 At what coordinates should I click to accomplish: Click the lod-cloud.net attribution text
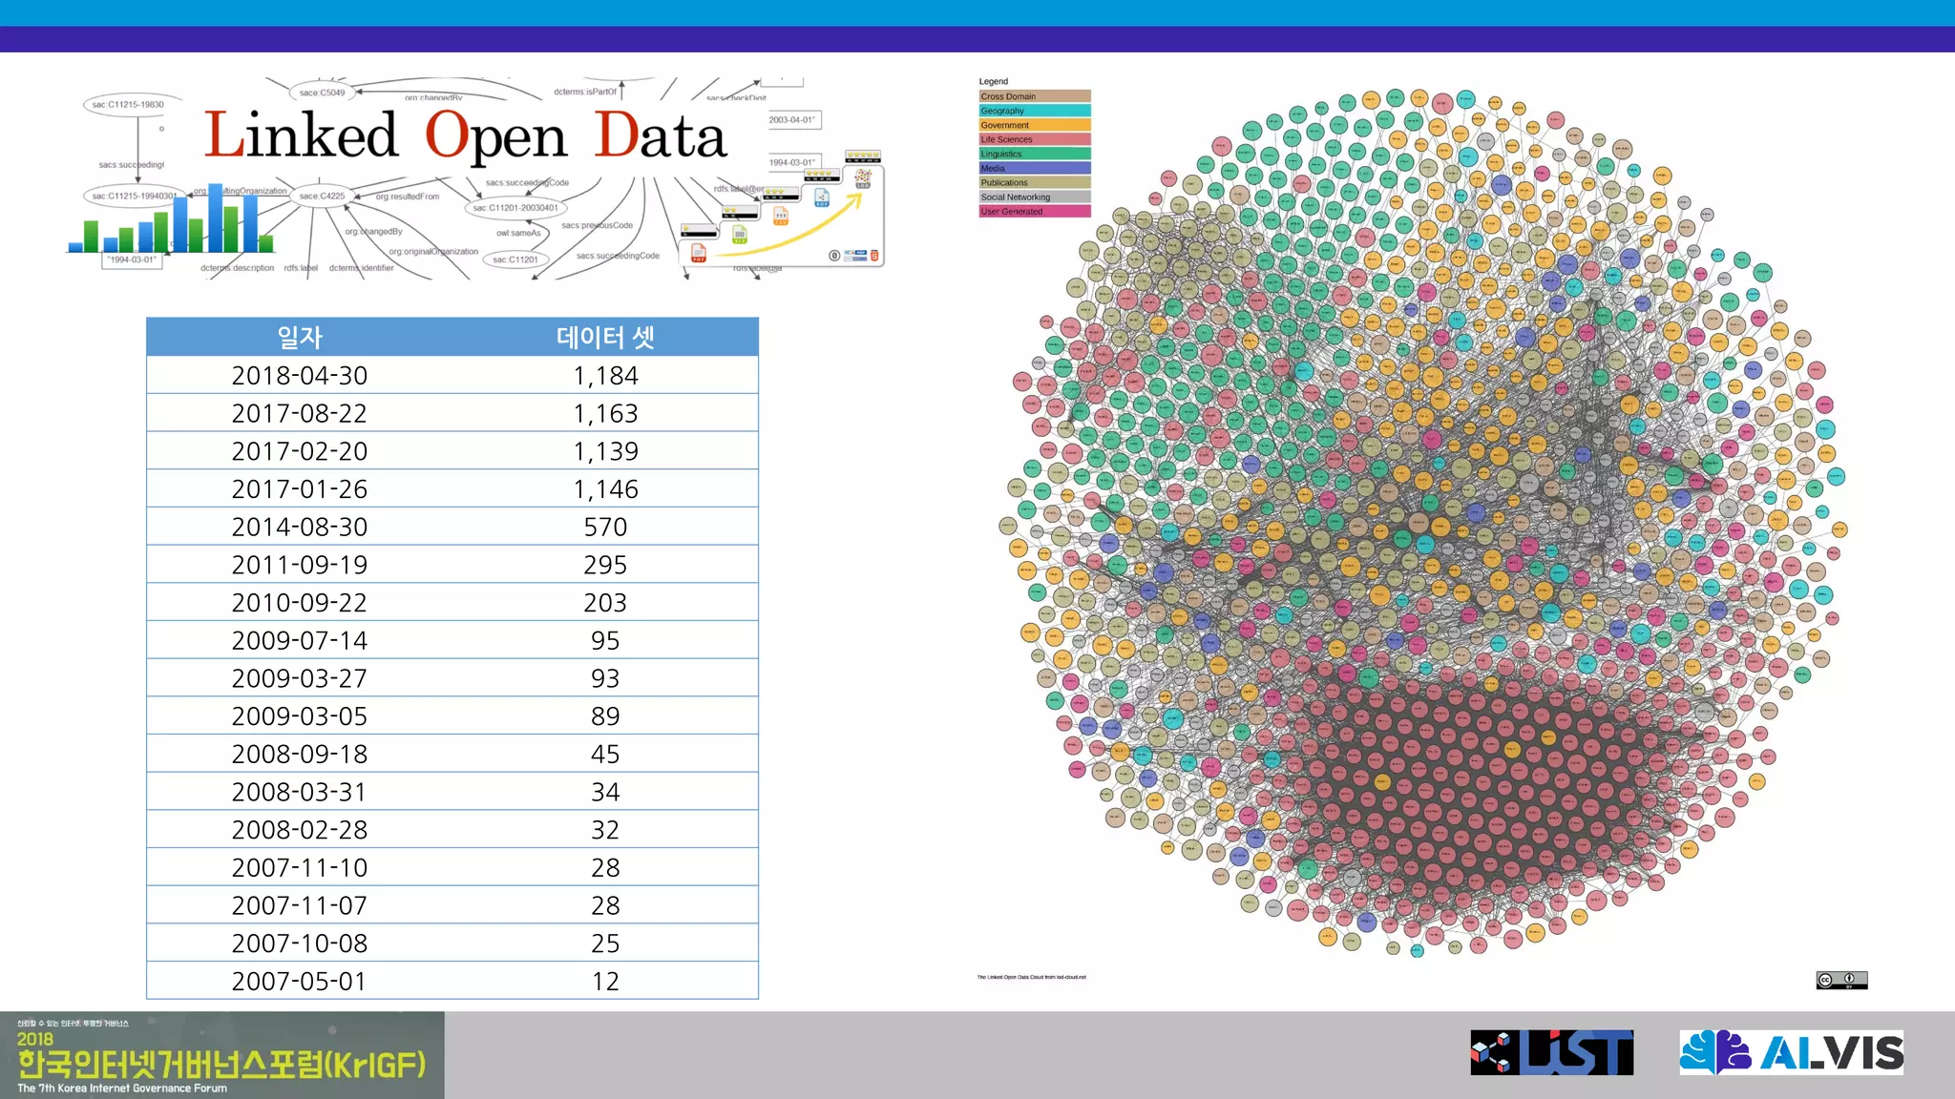1031,977
